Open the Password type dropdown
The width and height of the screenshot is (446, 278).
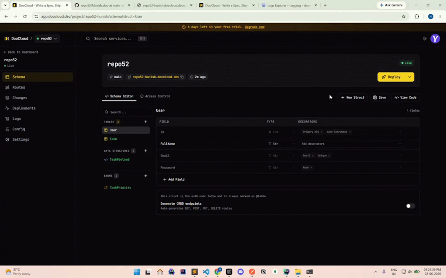(282, 168)
